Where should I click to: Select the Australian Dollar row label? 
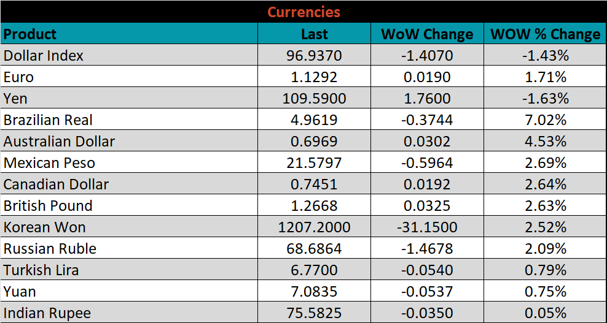coord(59,142)
